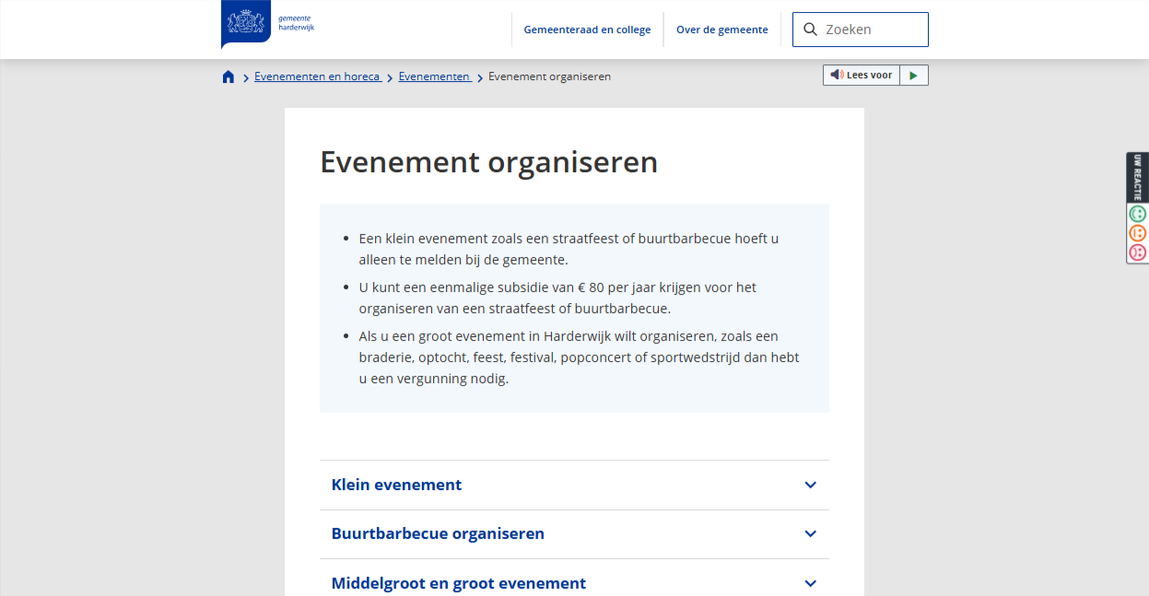Click the bullet about groot evenement vergunning
Screen dimensions: 1149x596
579,357
